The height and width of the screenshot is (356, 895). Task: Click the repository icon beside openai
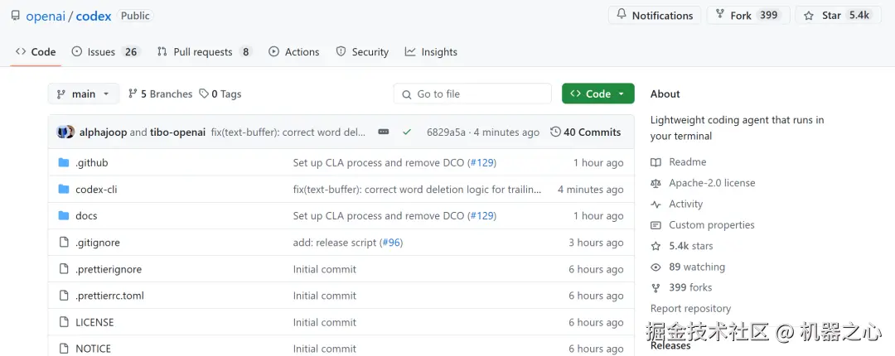(x=16, y=16)
